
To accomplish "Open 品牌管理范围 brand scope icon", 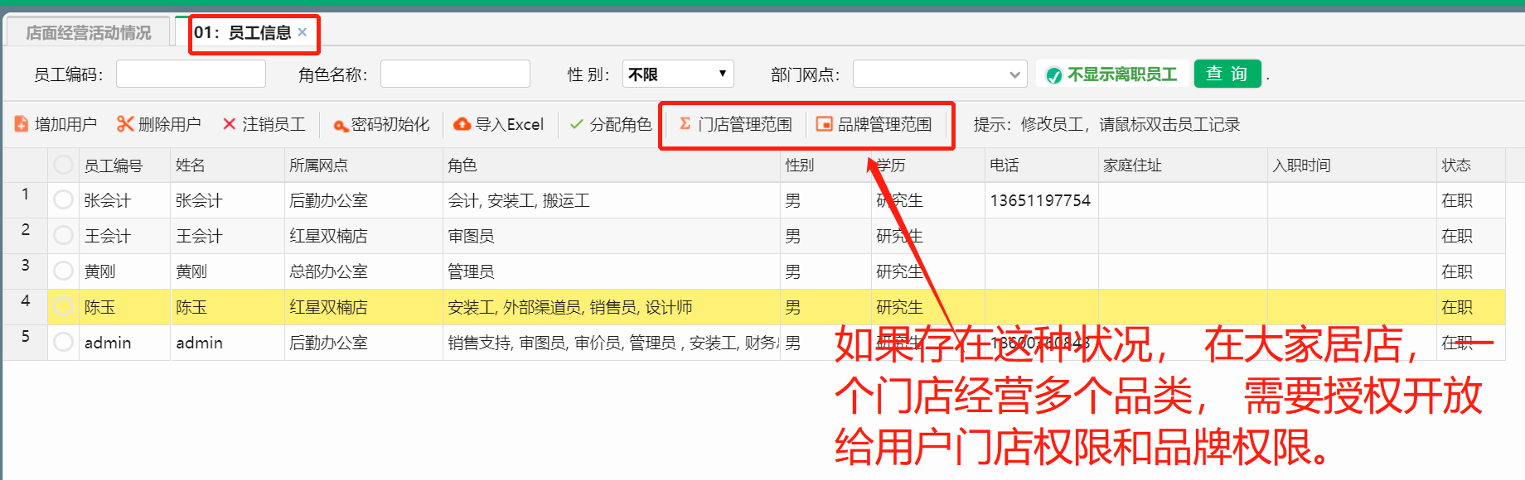I will tap(825, 124).
